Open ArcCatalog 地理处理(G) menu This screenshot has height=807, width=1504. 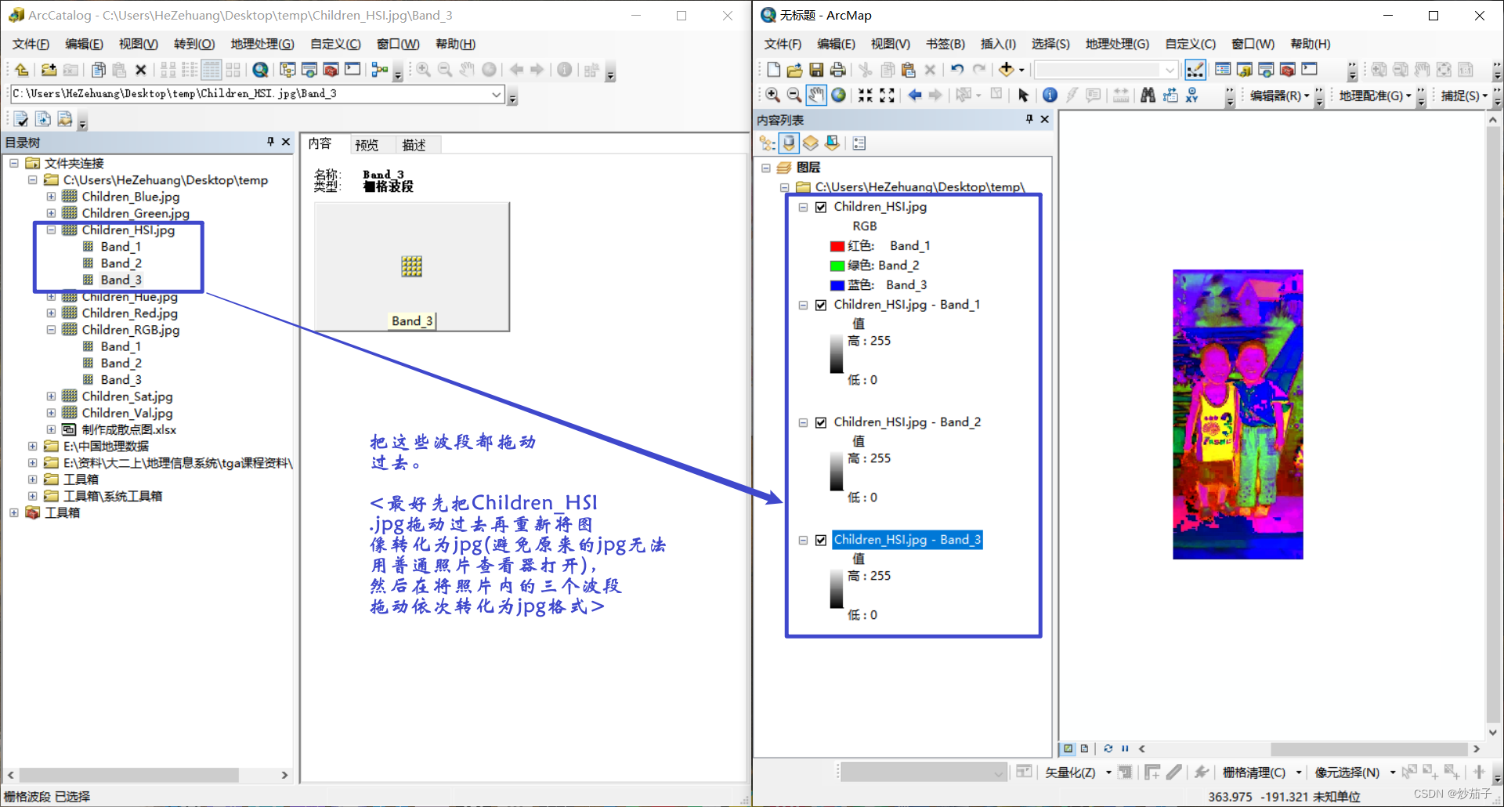pyautogui.click(x=262, y=44)
